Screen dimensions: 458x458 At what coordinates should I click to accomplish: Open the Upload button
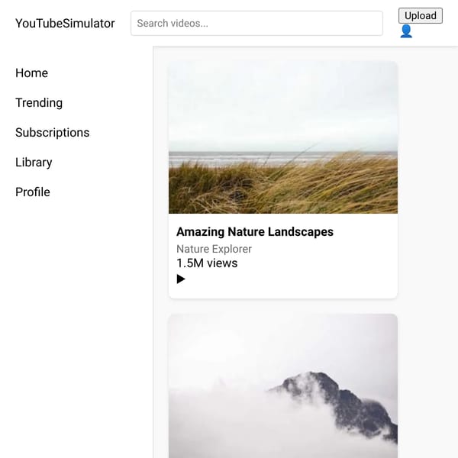tap(421, 15)
